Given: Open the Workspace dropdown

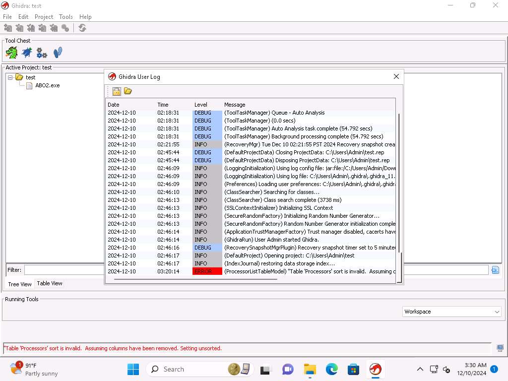Looking at the screenshot, I should [451, 312].
